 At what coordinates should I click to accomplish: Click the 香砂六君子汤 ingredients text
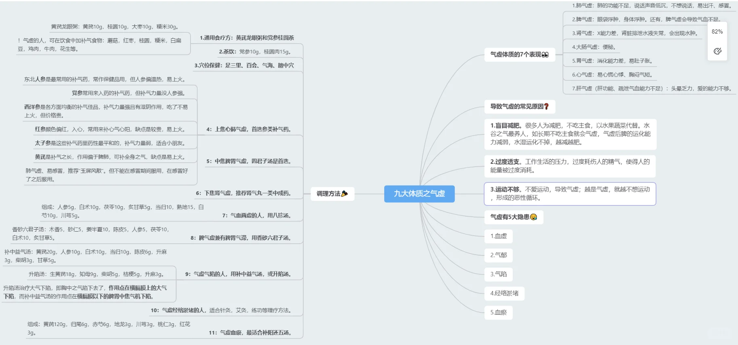(91, 234)
